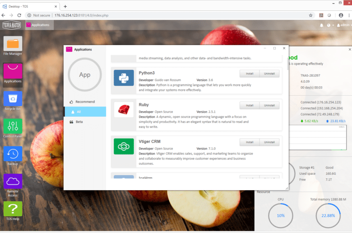
Task: Click the network traffic graph in system panel
Action: [317, 138]
